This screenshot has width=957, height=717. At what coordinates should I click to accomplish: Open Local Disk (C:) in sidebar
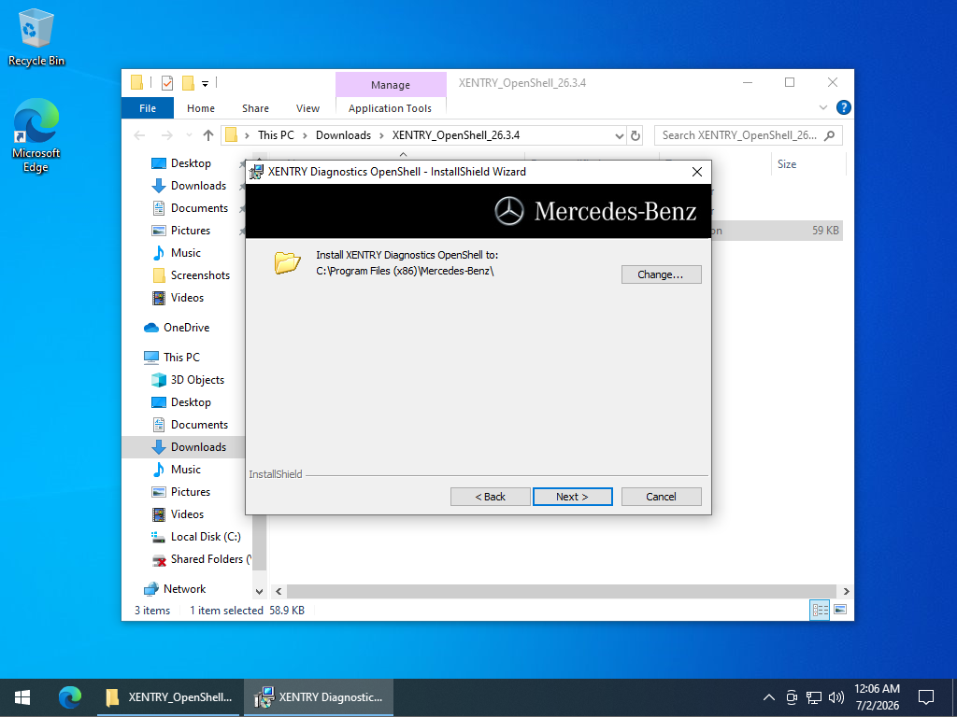[x=206, y=537]
